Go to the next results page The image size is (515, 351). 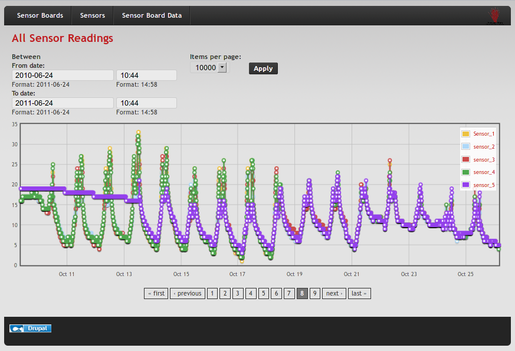334,293
